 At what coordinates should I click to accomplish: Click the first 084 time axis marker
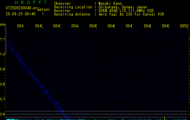(20, 26)
